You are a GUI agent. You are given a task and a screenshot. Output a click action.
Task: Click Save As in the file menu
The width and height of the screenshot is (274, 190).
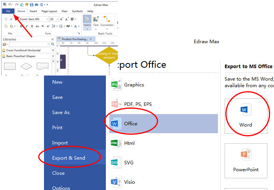(x=61, y=112)
